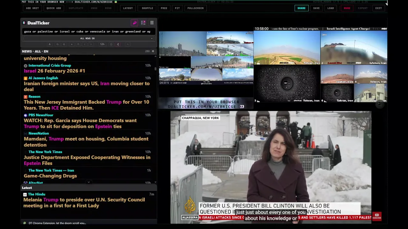The image size is (408, 229).
Task: Click UNDO in the top toolbar
Action: tap(94, 8)
